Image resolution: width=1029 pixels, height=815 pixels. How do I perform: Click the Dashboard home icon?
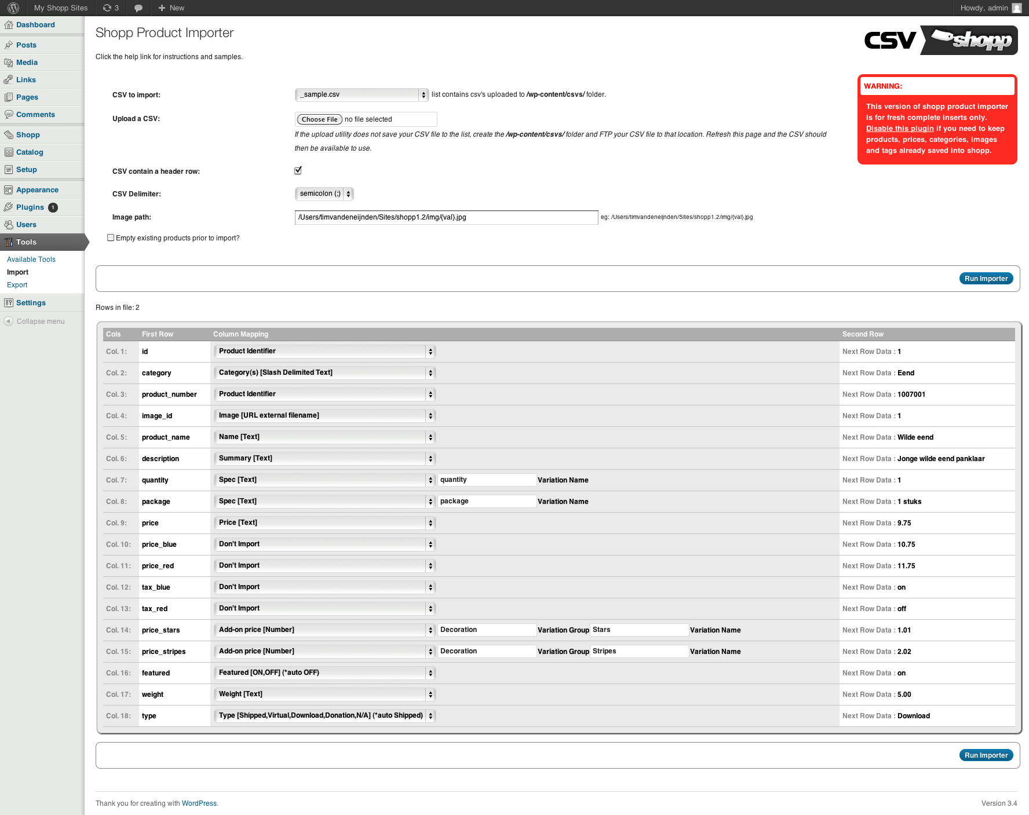[x=9, y=25]
